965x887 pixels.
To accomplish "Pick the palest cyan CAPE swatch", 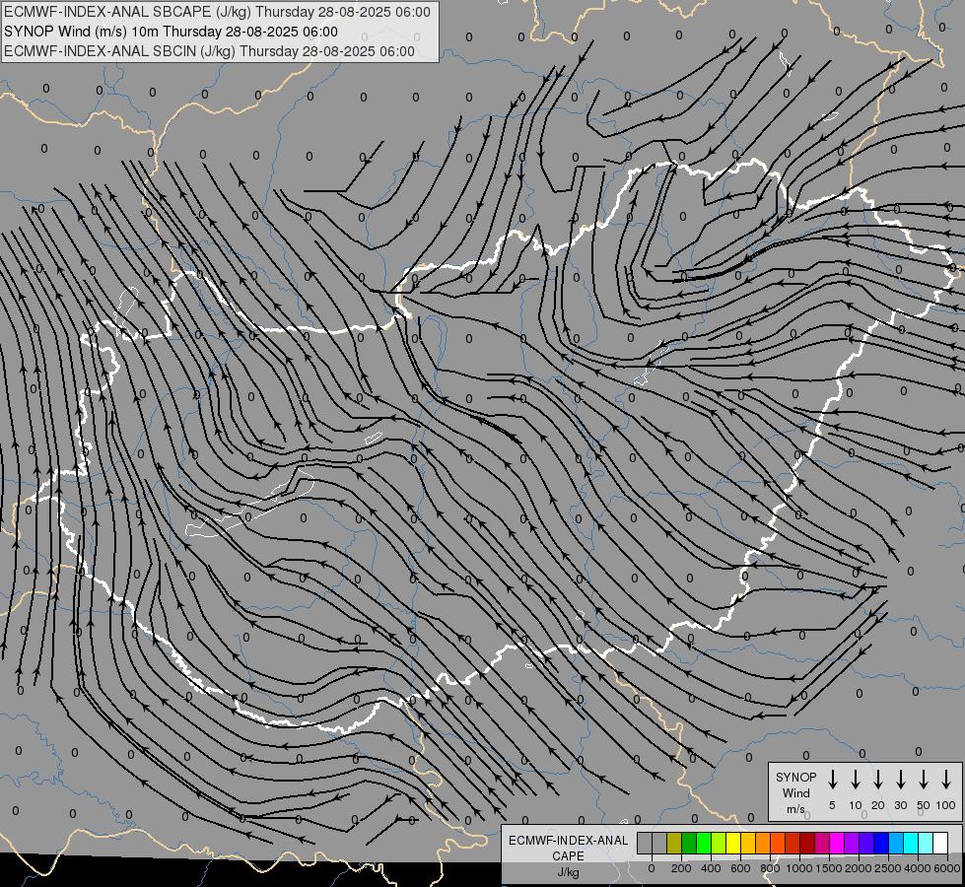I will click(x=926, y=844).
